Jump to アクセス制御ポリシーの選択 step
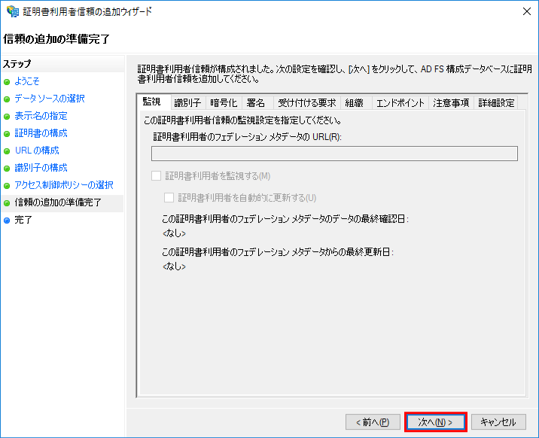The height and width of the screenshot is (438, 539). point(64,185)
